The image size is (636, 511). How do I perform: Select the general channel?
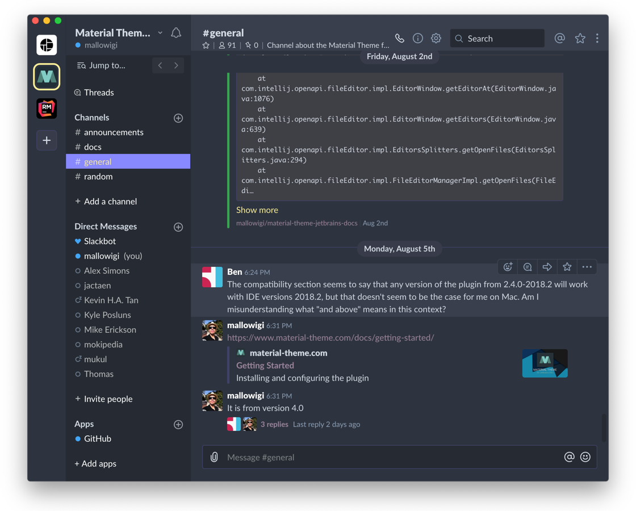pos(128,161)
